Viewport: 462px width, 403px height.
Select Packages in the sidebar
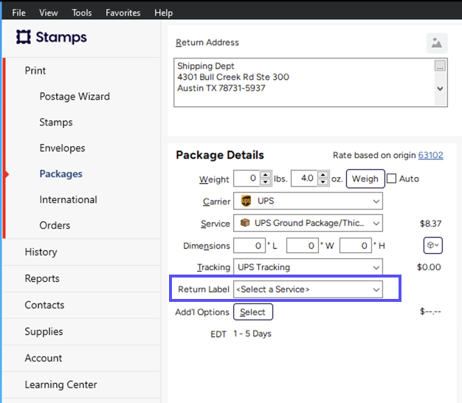(x=61, y=173)
